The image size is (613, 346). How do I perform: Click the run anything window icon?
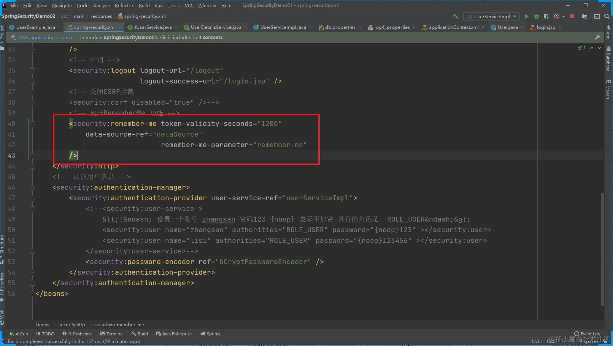pos(597,16)
